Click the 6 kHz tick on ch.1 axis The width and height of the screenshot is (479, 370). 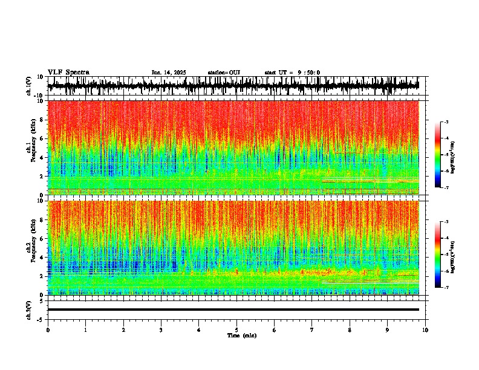click(x=42, y=138)
